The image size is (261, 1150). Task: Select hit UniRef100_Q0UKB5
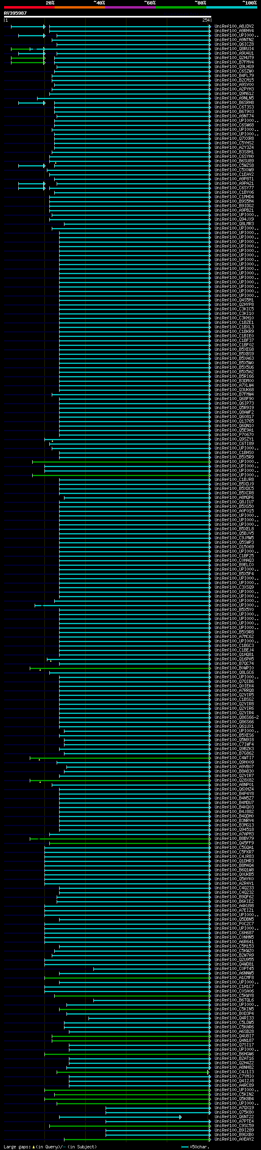pos(234,875)
